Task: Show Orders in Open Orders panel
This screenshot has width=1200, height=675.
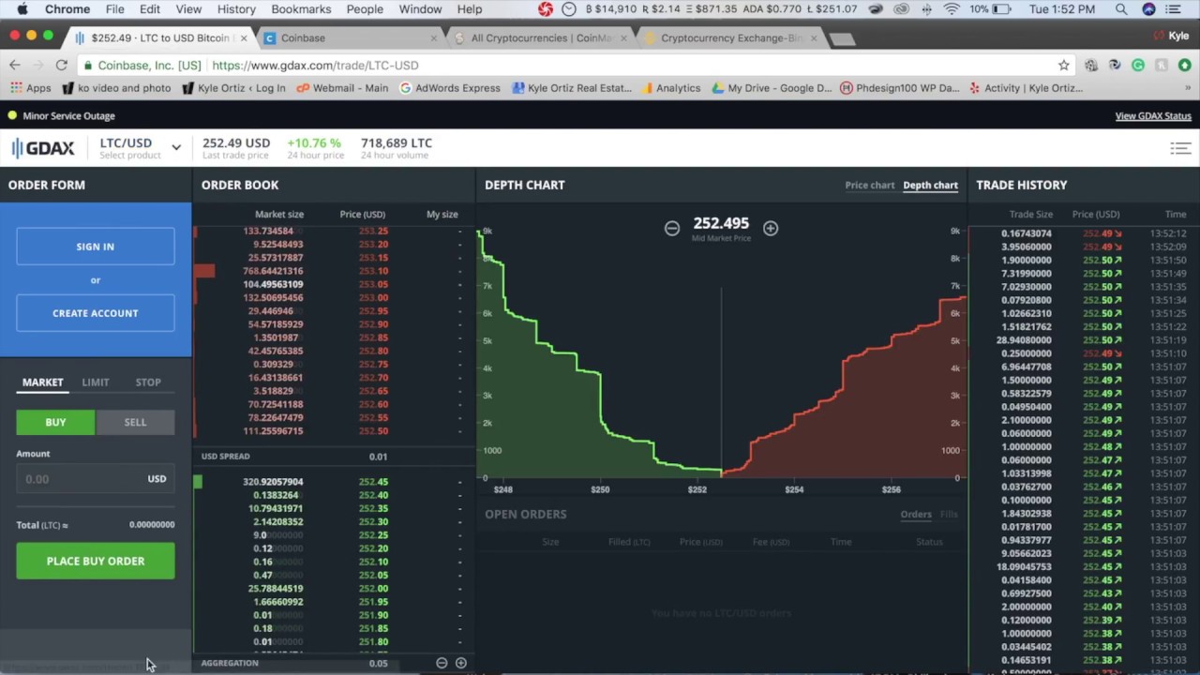Action: tap(916, 514)
